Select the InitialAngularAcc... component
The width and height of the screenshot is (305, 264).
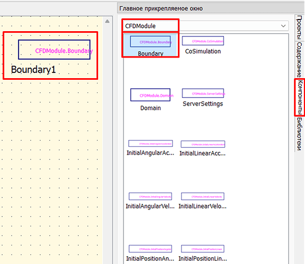150,148
